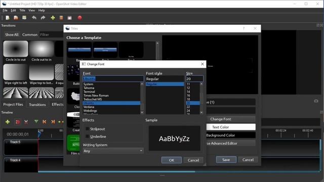This screenshot has width=324, height=182.
Task: Select Trebuchet MS in font list
Action: point(93,99)
